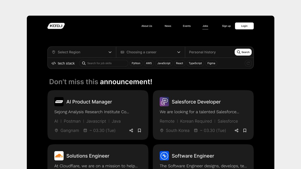Open the Events page
This screenshot has width=301, height=169.
(x=187, y=26)
